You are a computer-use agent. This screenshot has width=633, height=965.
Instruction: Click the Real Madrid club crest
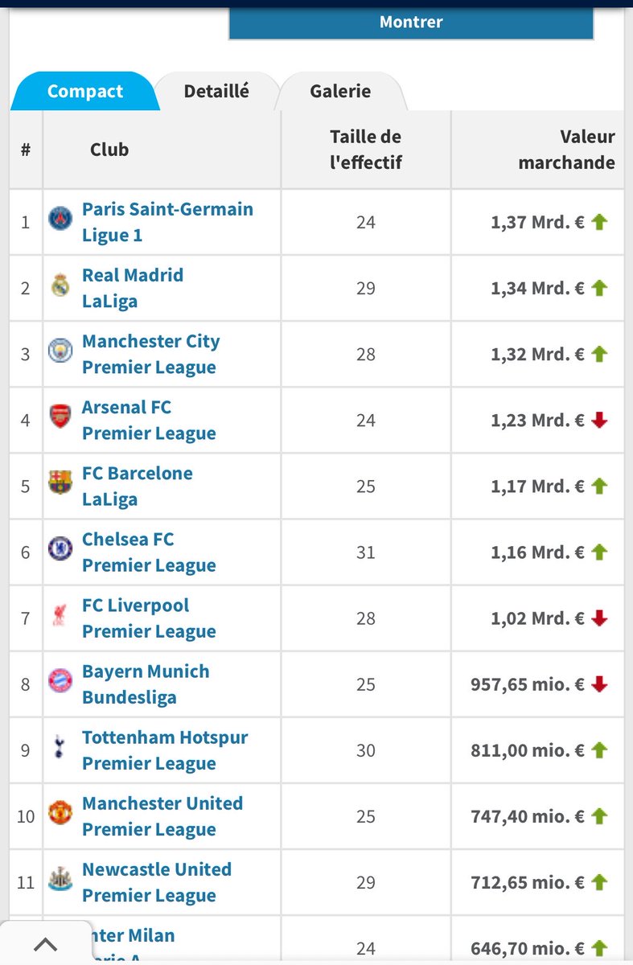60,285
